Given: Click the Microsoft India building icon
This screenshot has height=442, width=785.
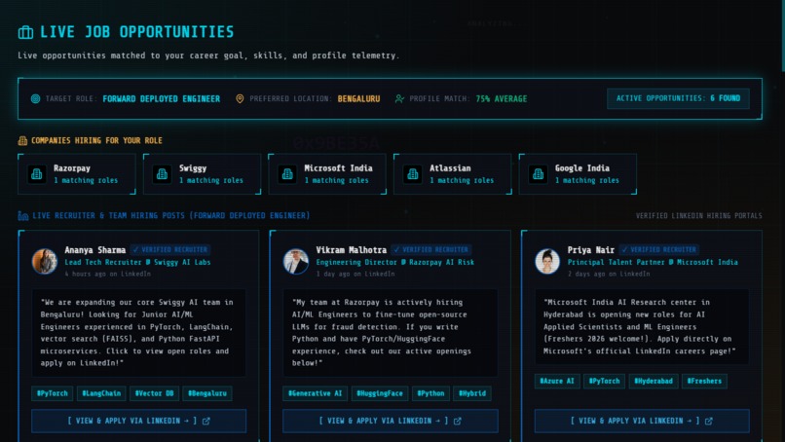Looking at the screenshot, I should pyautogui.click(x=287, y=174).
